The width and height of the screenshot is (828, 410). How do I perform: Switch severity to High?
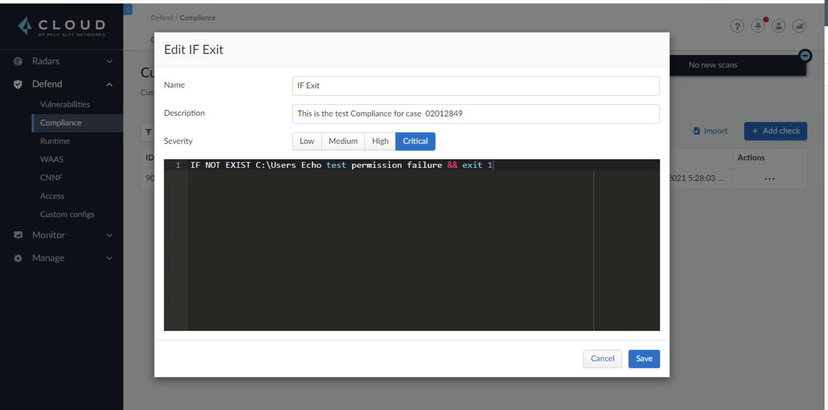(x=380, y=141)
